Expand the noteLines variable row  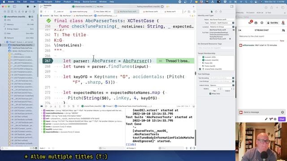(x=42, y=110)
